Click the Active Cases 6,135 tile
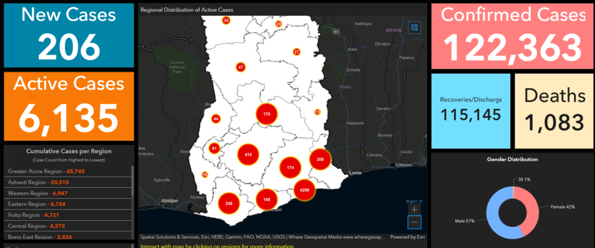 point(69,106)
